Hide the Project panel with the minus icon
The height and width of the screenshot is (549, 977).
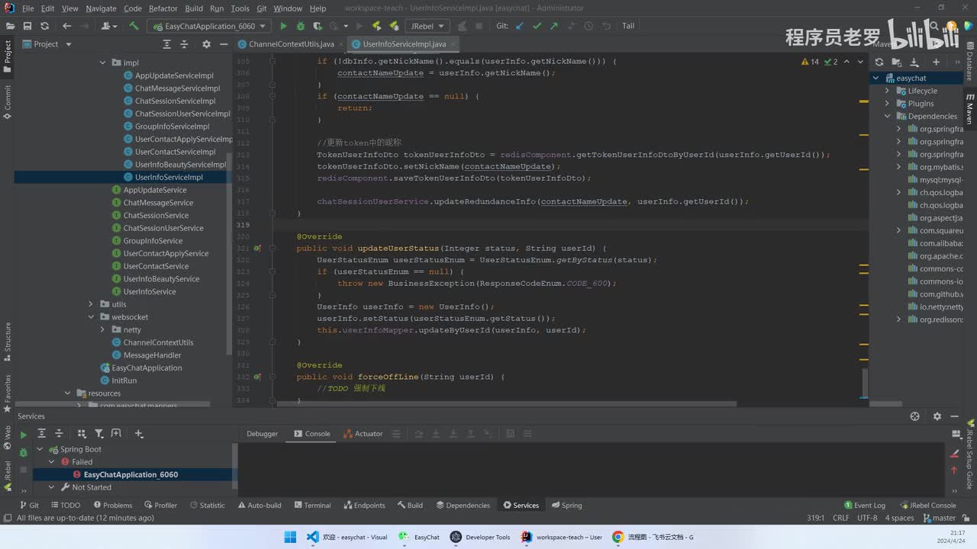(x=224, y=44)
